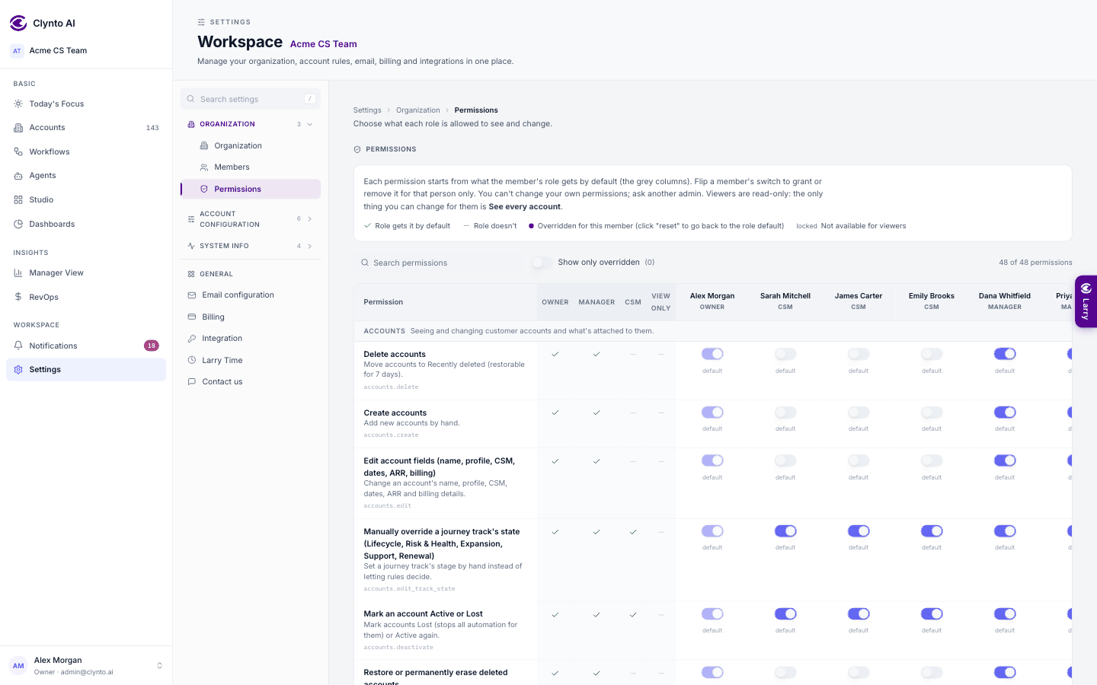Open the Larry assistant side tab

point(1086,301)
